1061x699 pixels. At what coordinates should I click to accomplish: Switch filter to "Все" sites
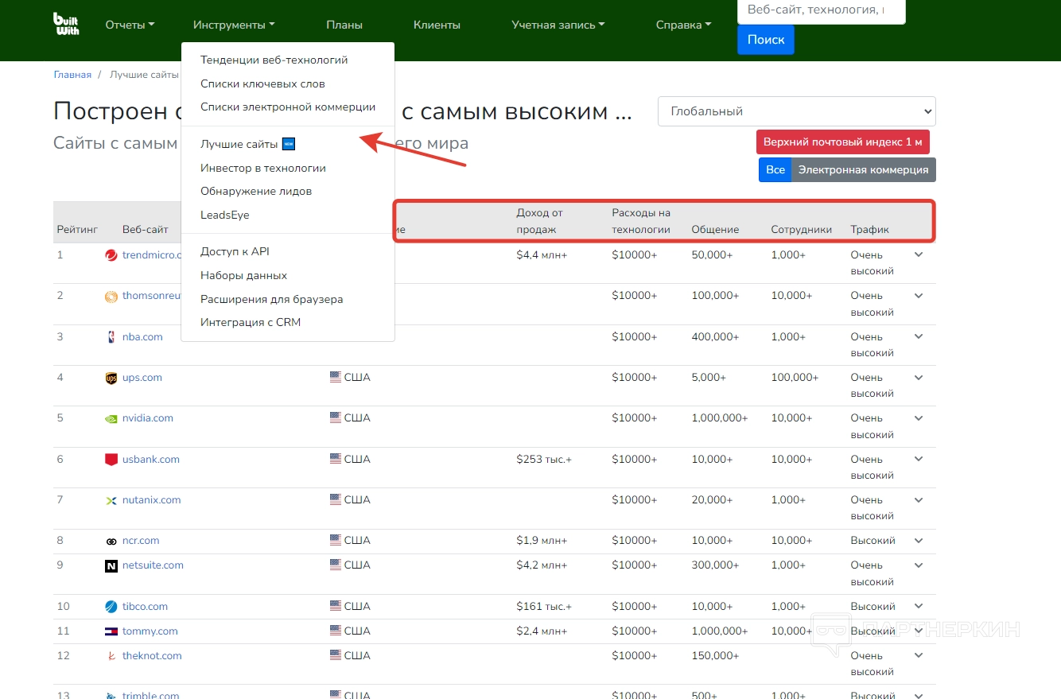[775, 169]
